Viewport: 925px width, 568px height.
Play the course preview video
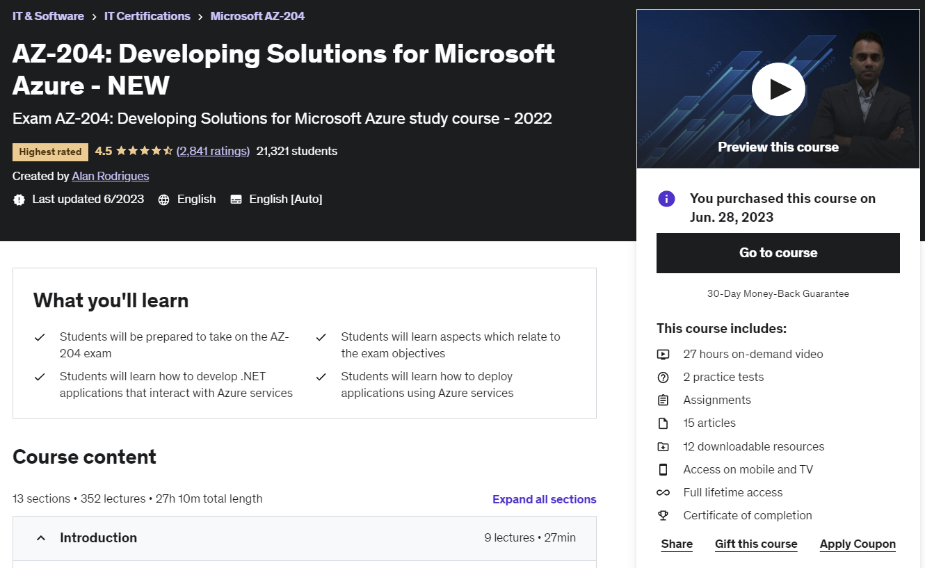[778, 89]
